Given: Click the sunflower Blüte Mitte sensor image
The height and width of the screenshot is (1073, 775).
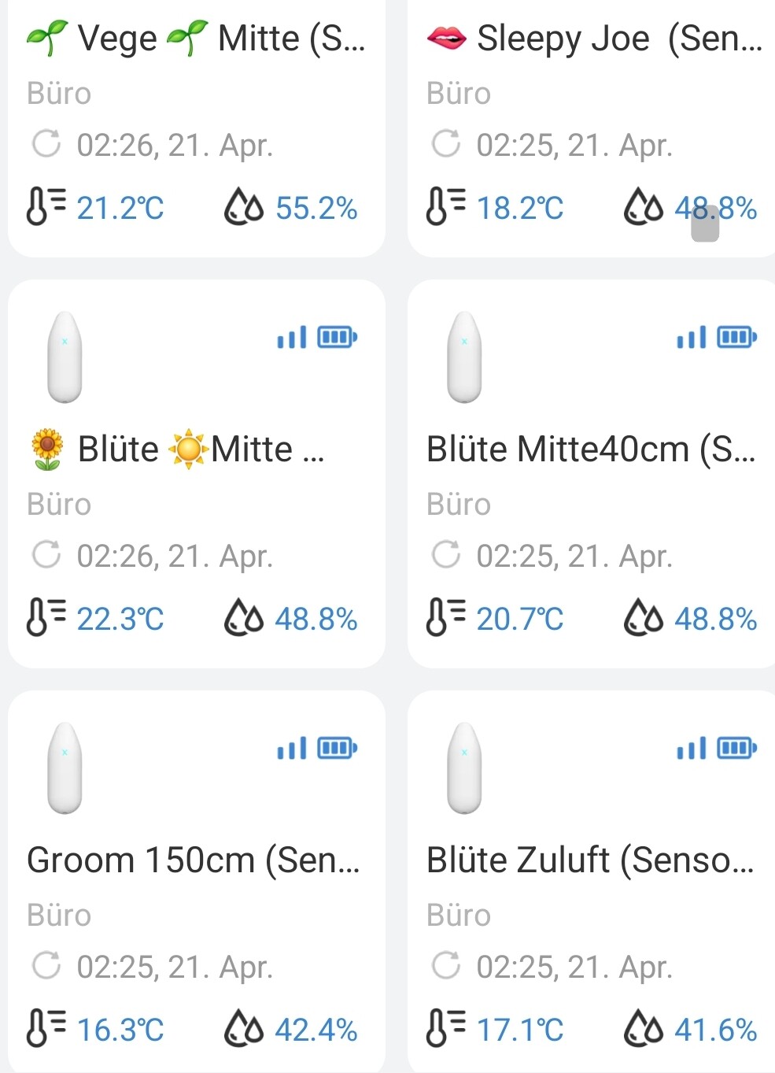Looking at the screenshot, I should pos(65,357).
